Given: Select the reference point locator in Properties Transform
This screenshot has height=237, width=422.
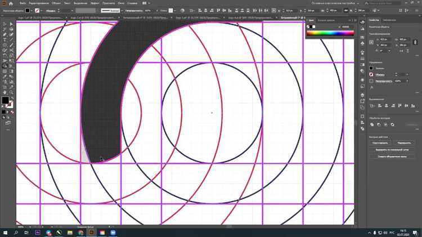Looking at the screenshot, I should coord(371,42).
